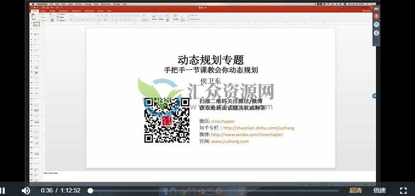415x196 pixels.
Task: Open Shape Outline options
Action: [x=194, y=19]
